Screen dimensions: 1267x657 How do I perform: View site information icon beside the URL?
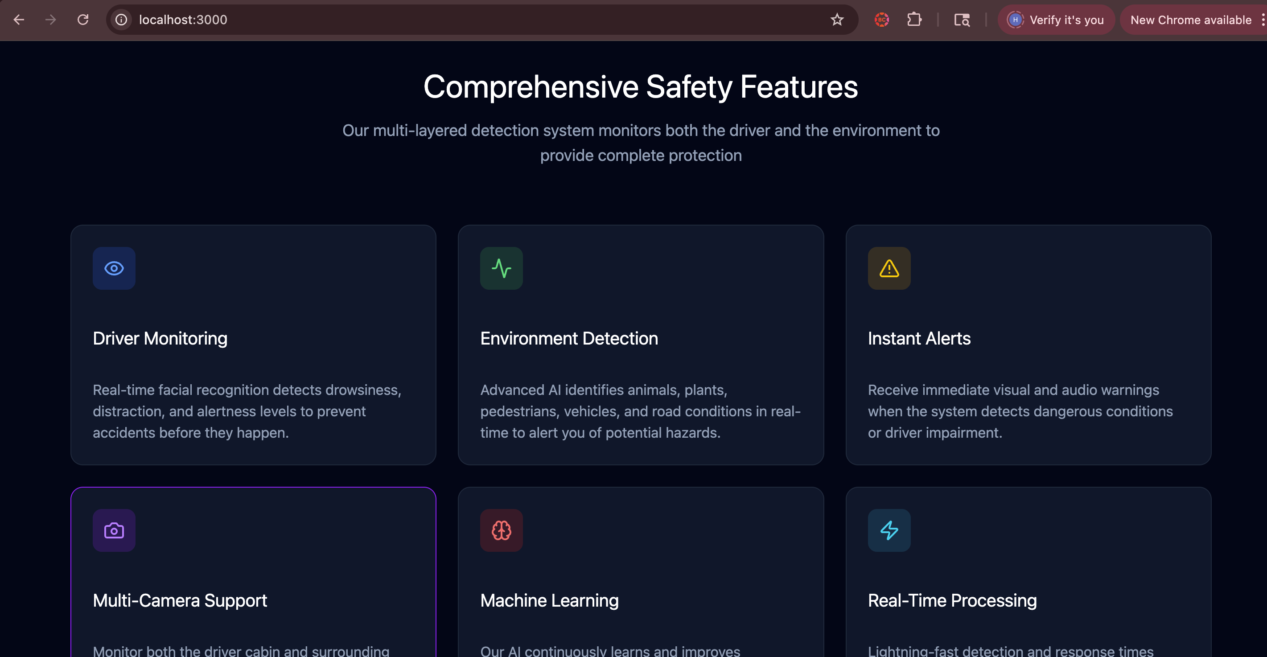(121, 20)
